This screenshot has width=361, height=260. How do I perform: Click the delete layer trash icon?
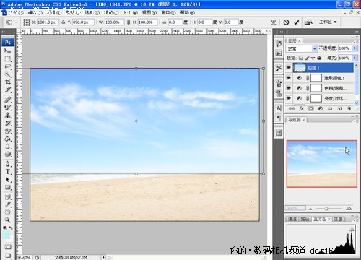(349, 108)
